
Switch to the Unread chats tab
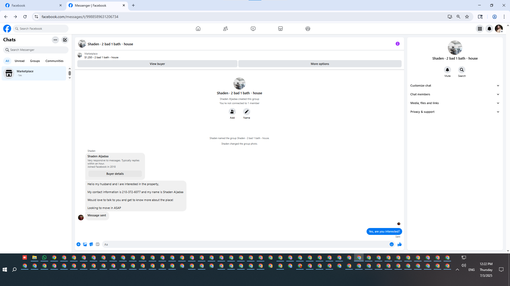[x=19, y=61]
